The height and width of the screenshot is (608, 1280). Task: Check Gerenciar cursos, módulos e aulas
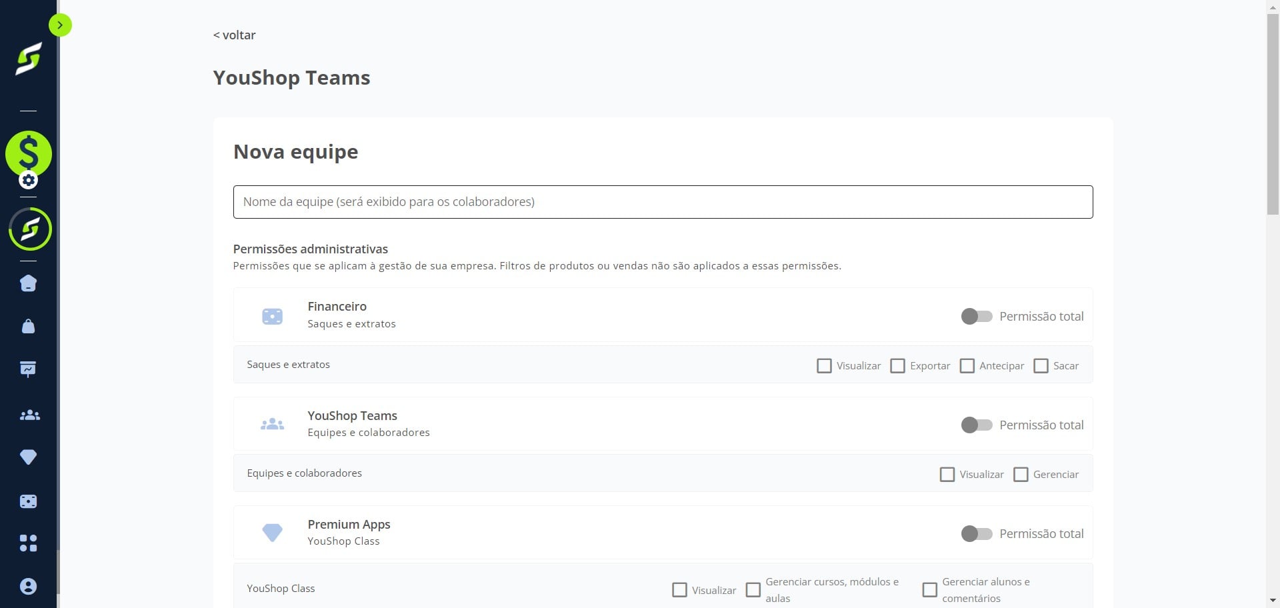(753, 590)
